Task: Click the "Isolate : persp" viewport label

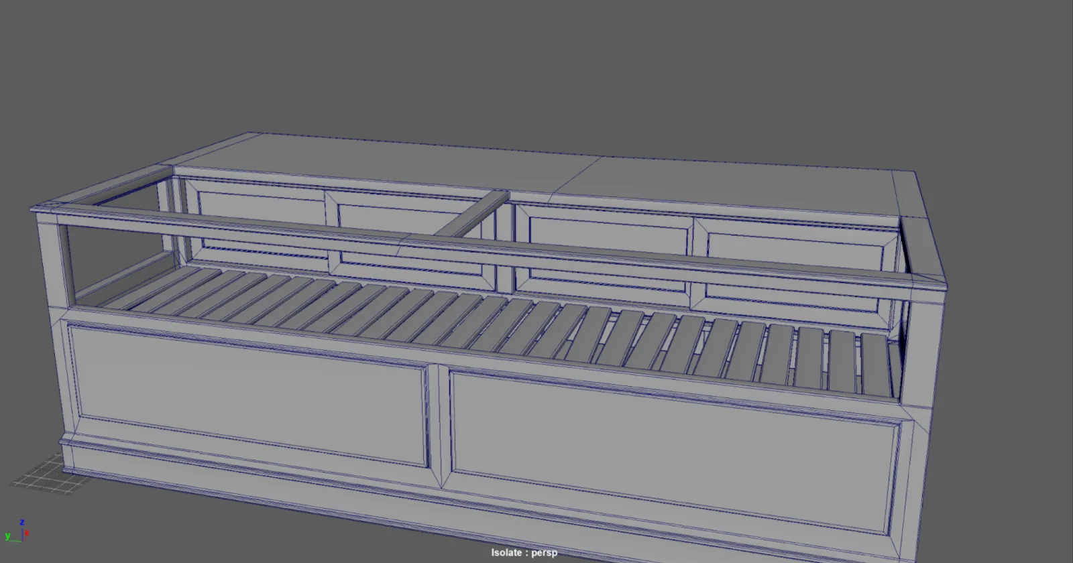Action: coord(524,553)
